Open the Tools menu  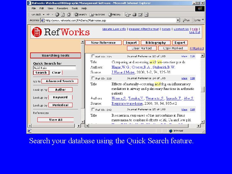tap(75, 8)
